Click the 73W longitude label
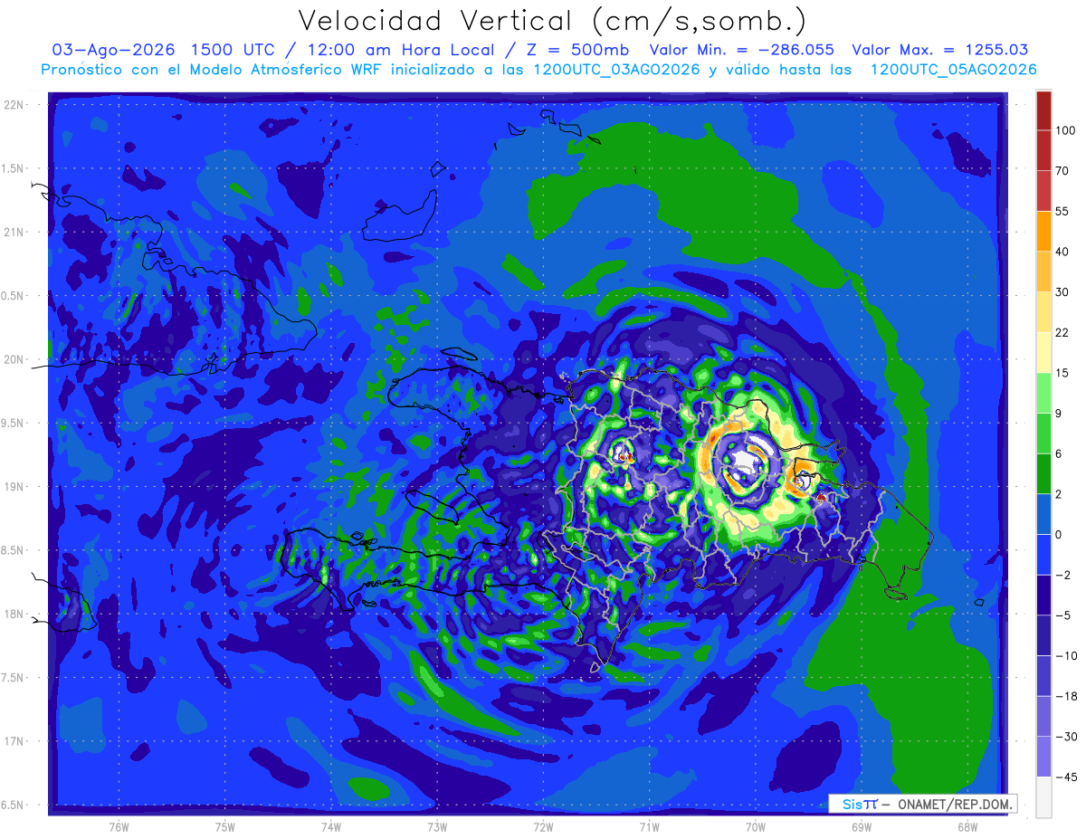1086x839 pixels. click(437, 827)
